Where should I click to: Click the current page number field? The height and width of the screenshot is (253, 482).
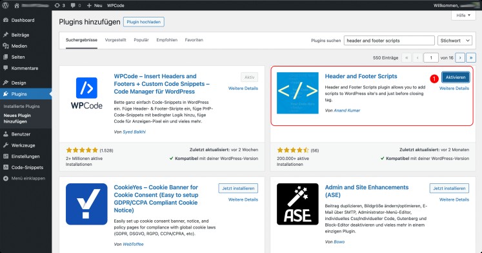430,57
